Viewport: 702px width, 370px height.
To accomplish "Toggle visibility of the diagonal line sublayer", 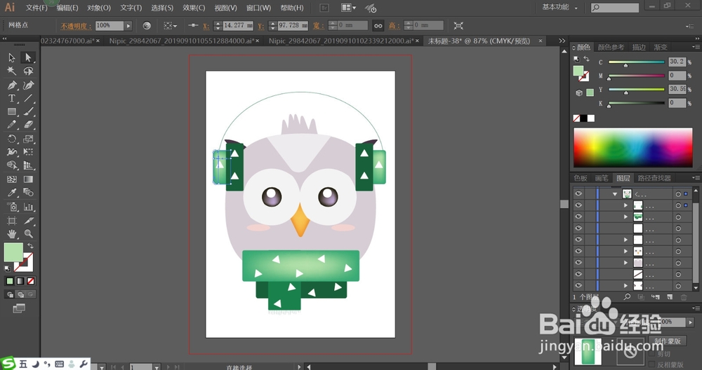I will click(x=578, y=274).
